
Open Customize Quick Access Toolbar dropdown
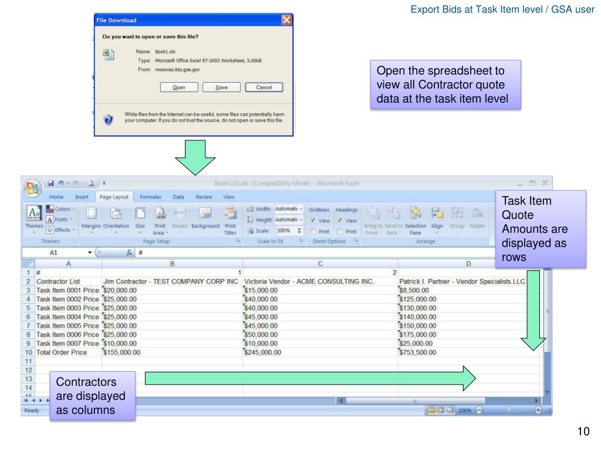click(x=104, y=183)
